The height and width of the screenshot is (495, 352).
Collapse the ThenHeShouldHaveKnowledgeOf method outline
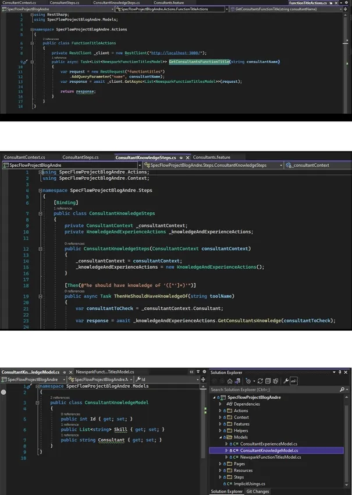(x=40, y=296)
